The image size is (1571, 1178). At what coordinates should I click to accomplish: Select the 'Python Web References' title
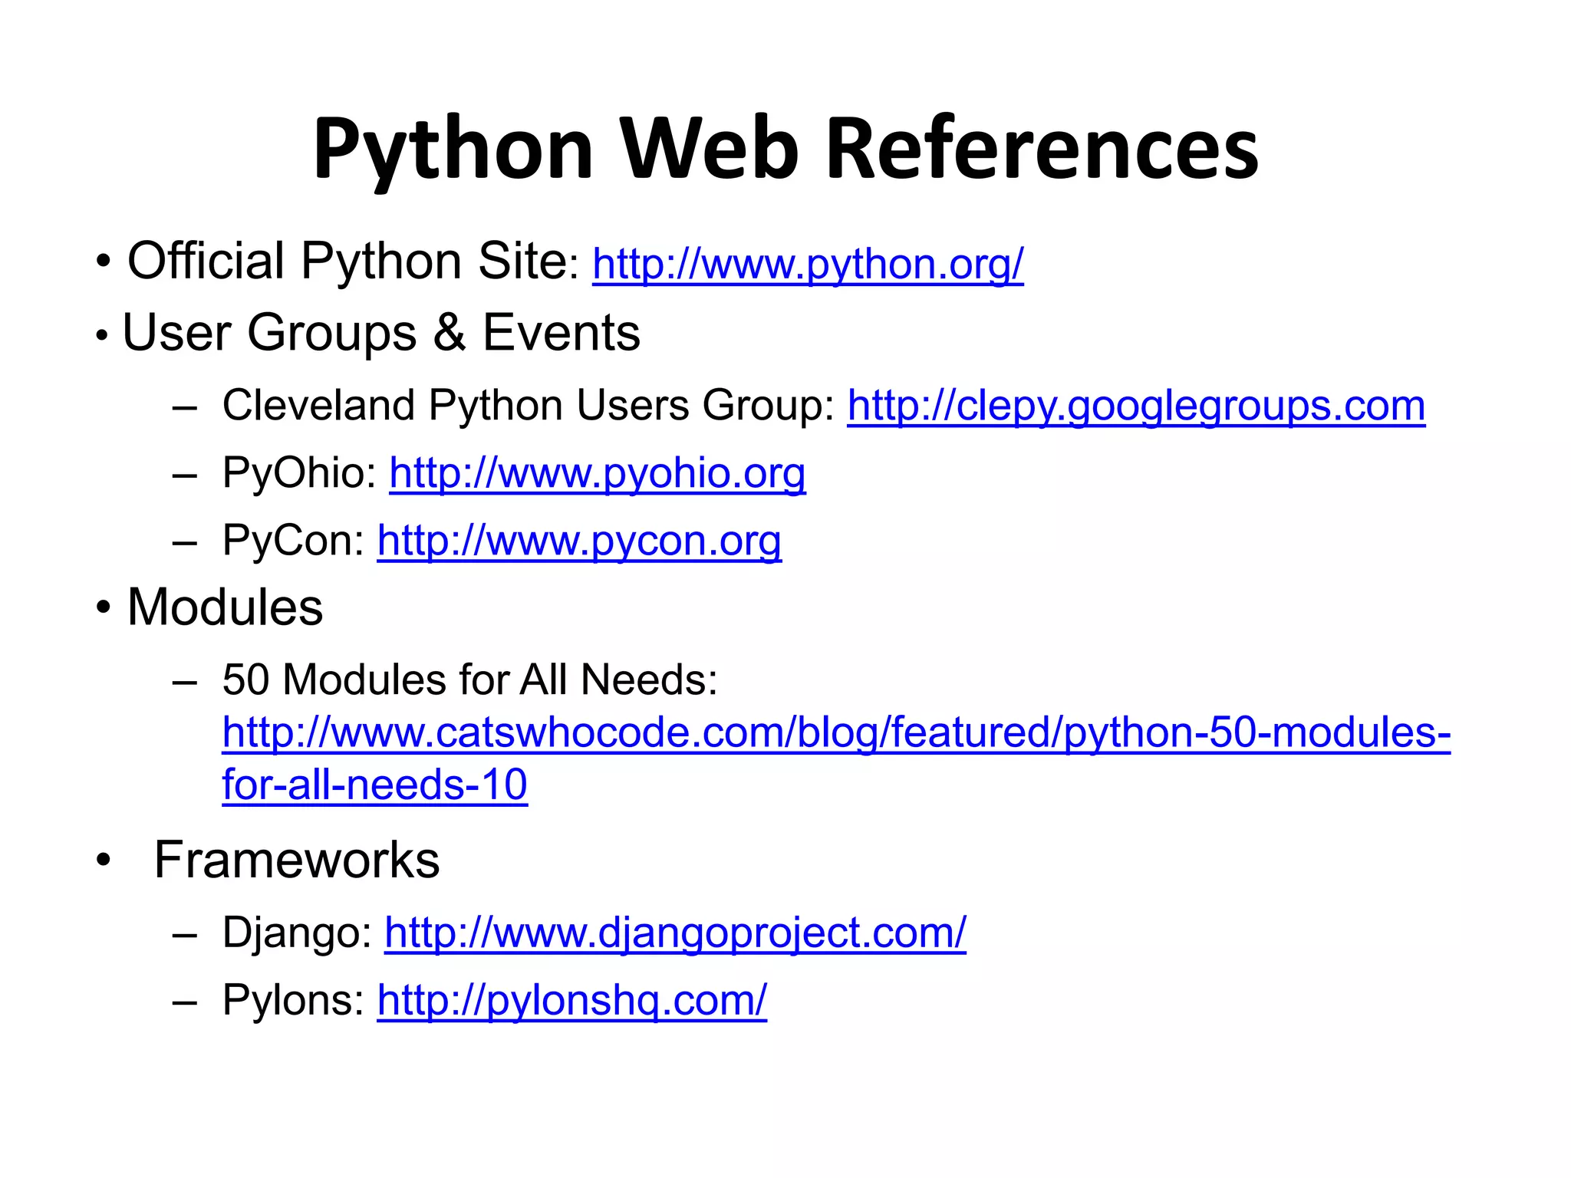785,150
